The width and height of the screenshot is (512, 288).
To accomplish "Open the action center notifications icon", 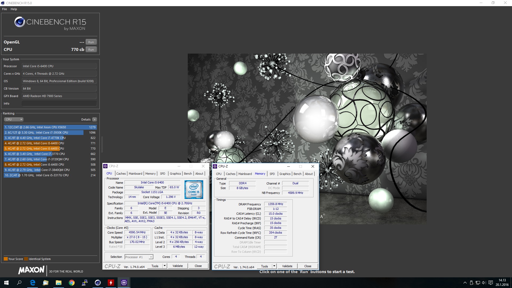I will point(491,283).
